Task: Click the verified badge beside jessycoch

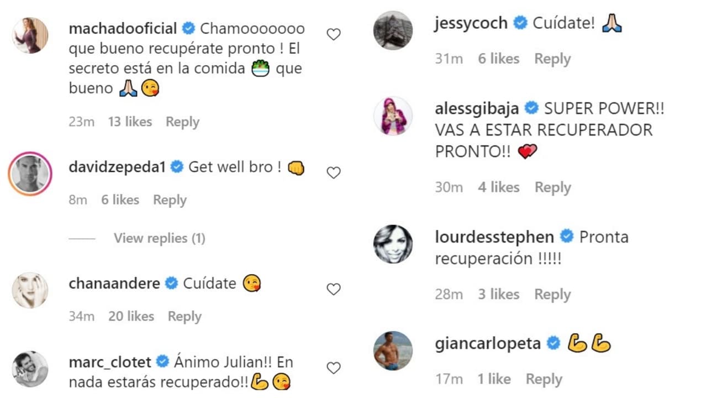Action: pos(520,23)
